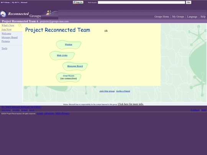Viewport: 207px width, 155px height.
Task: Open Message Board in the sidebar
Action: click(10, 38)
